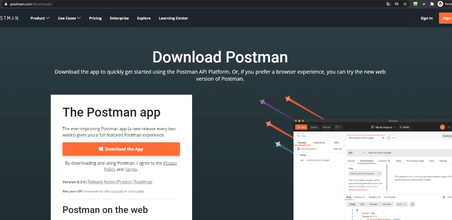Screen dimensions: 452x220
Task: Click the Windows logo on Download button
Action: (x=101, y=149)
